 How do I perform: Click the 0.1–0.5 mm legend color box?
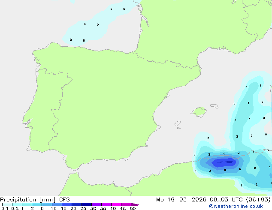coord(7,204)
